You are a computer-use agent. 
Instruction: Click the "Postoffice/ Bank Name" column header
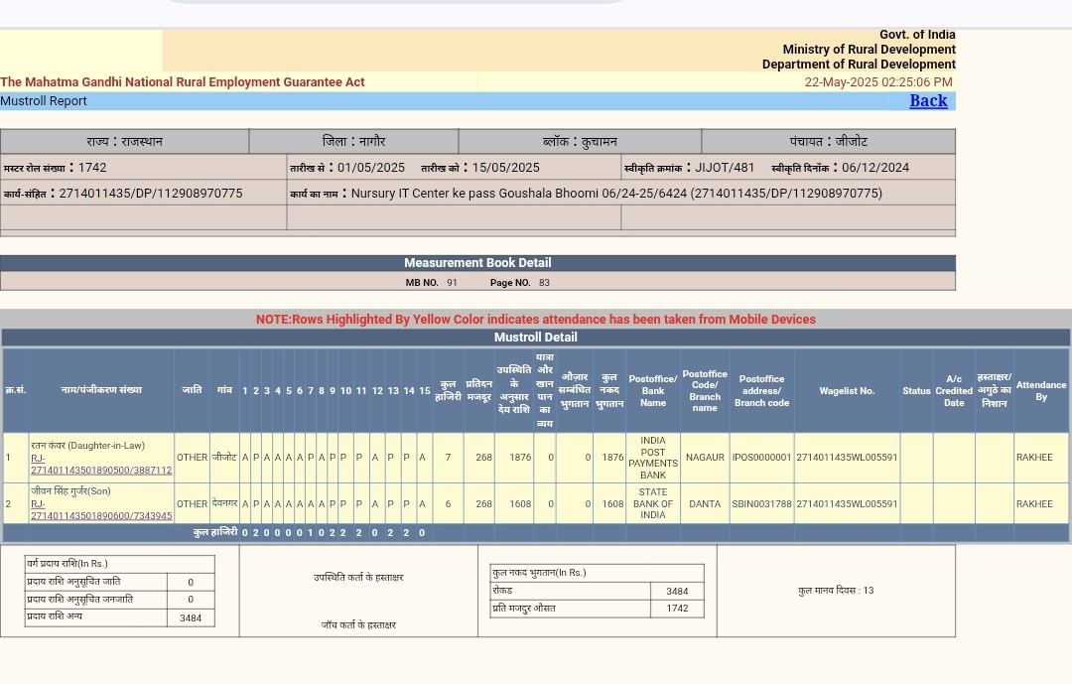point(653,390)
